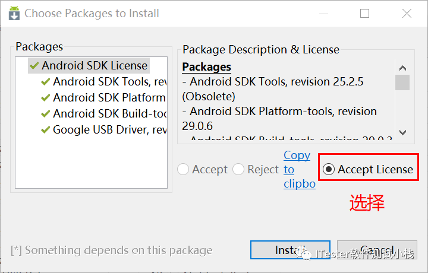The width and height of the screenshot is (428, 273).
Task: Click green checkmark next to Android SDK License
Action: pyautogui.click(x=33, y=66)
